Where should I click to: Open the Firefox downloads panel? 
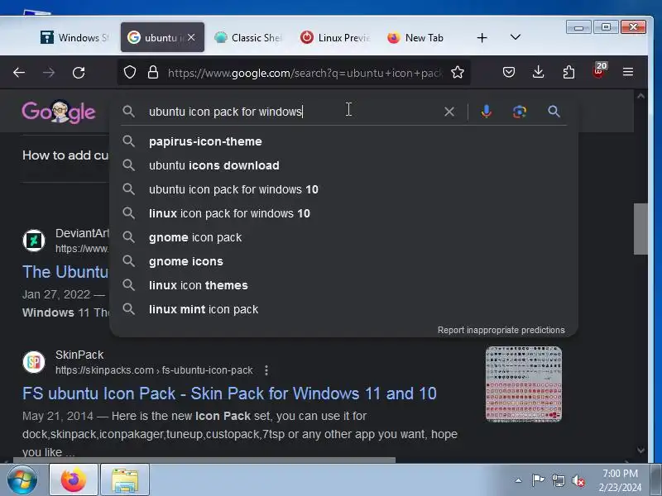[x=539, y=73]
